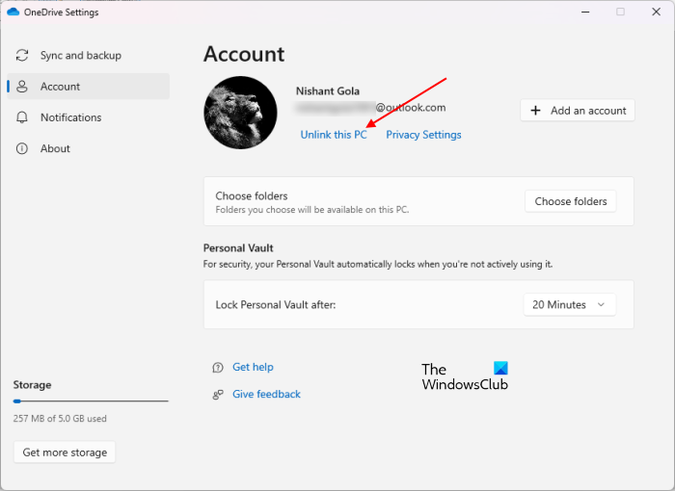Select the Account tab in sidebar
The width and height of the screenshot is (675, 491).
click(x=89, y=87)
